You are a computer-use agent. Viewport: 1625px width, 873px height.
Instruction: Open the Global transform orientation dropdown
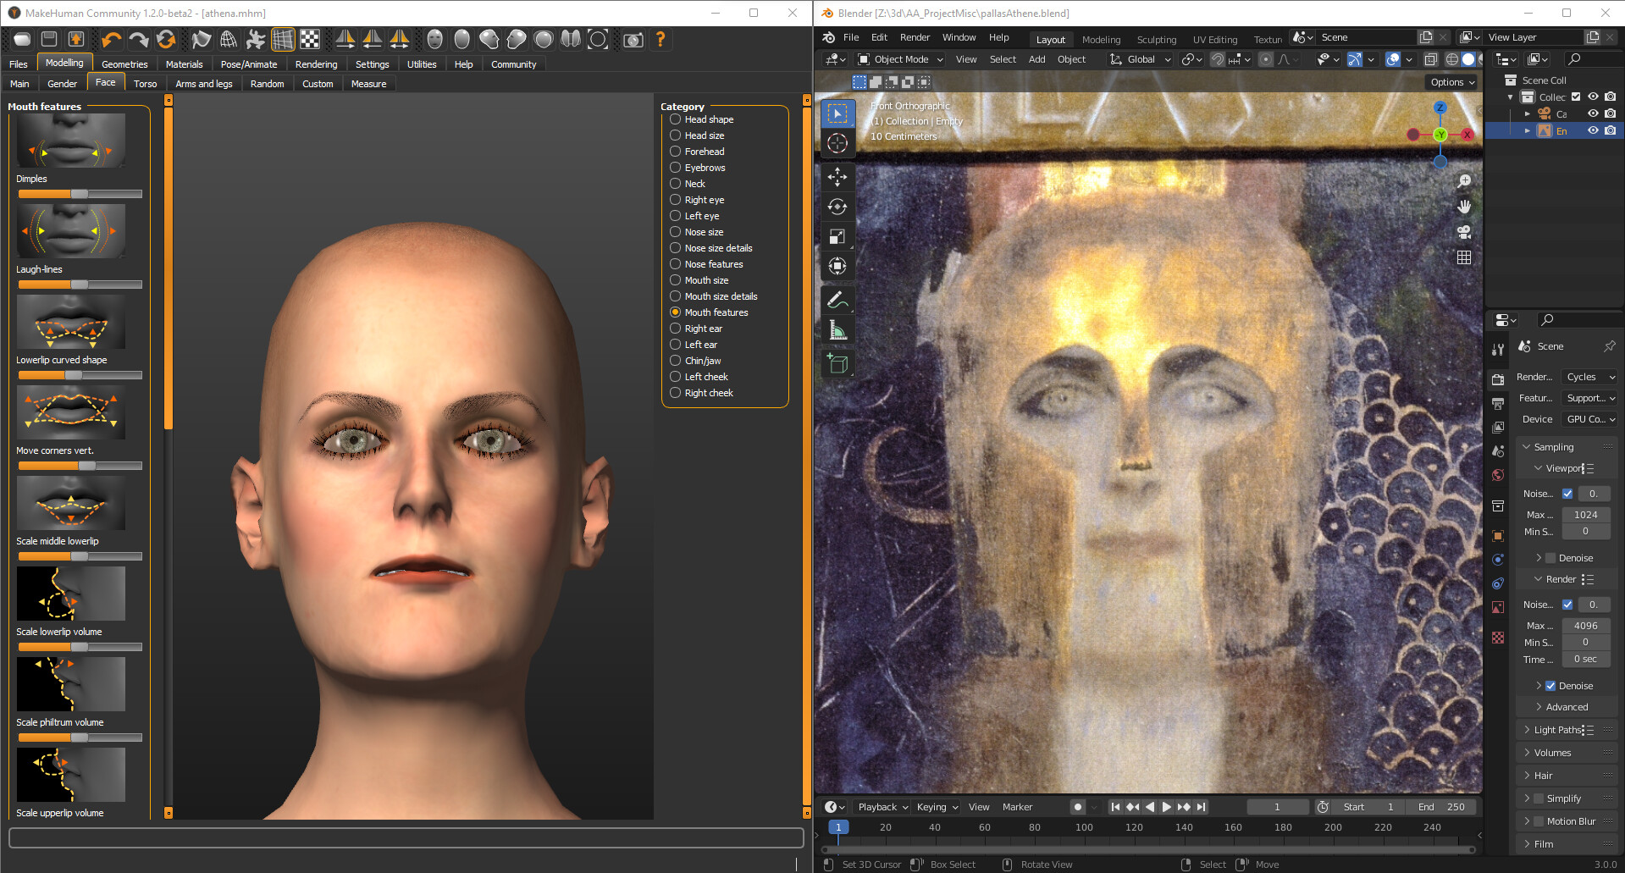click(x=1140, y=59)
